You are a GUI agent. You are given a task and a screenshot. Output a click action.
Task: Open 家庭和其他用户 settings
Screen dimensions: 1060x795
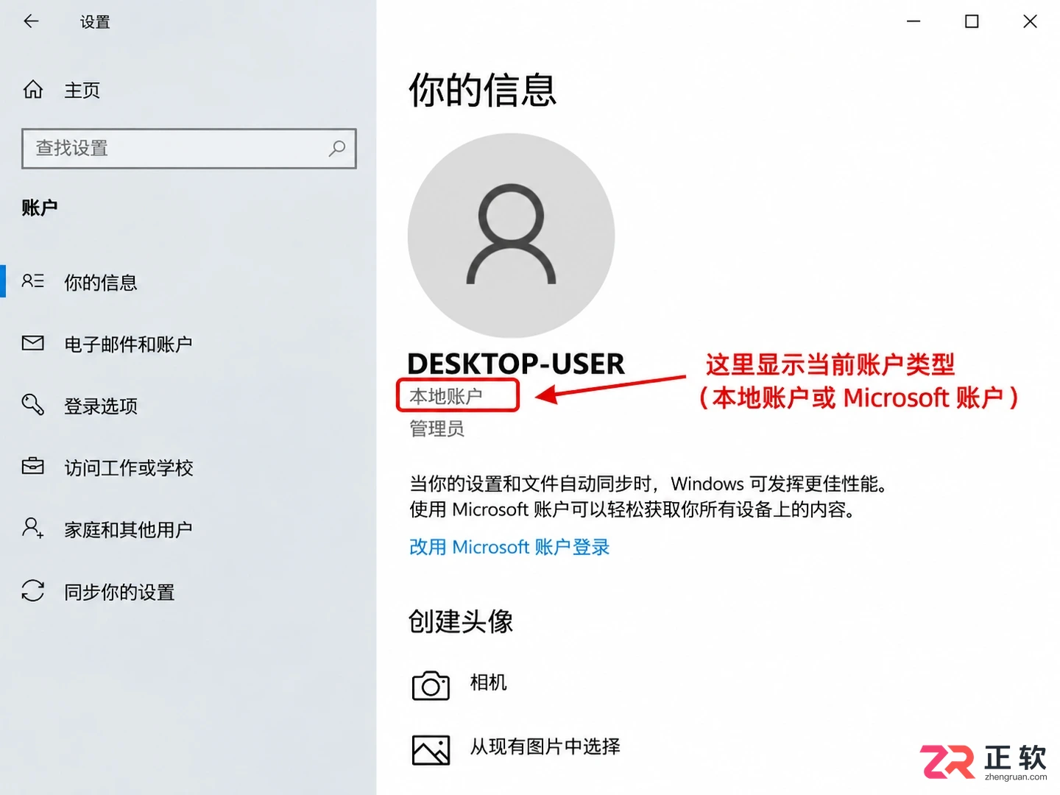tap(128, 530)
